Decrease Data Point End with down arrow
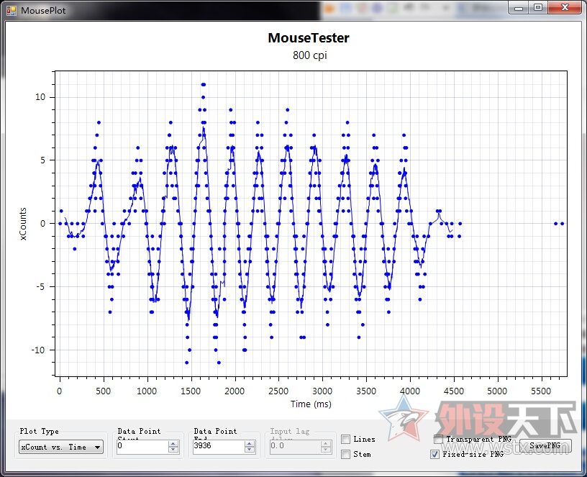The image size is (587, 477). point(250,450)
